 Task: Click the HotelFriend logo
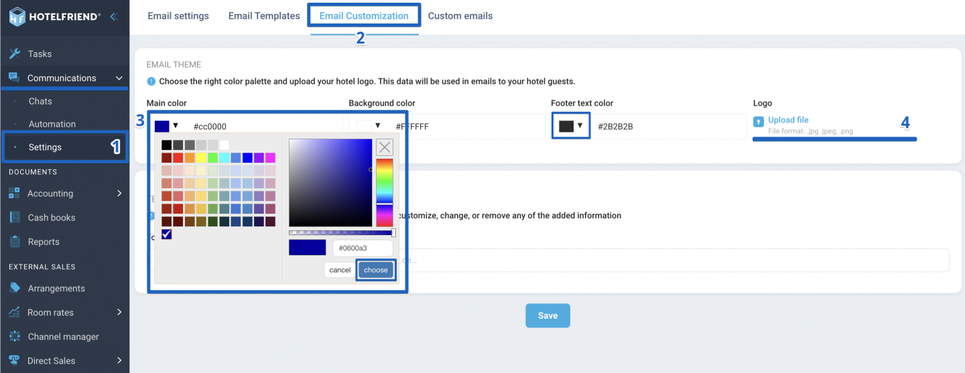[55, 17]
